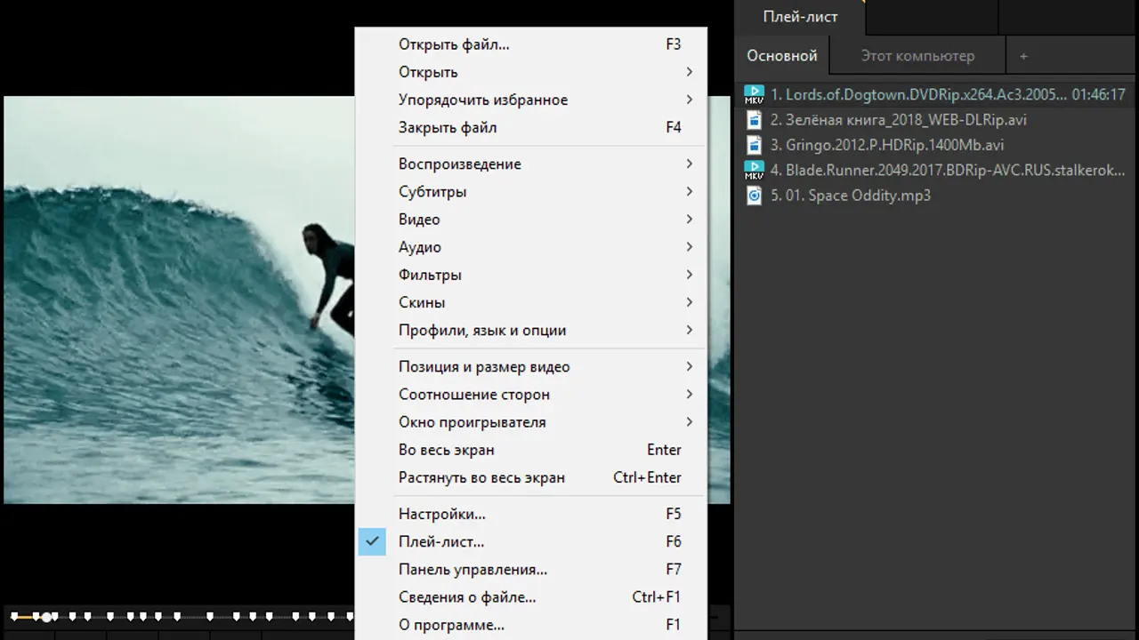Open Настройки... from the context menu
Image resolution: width=1139 pixels, height=640 pixels.
coord(442,514)
